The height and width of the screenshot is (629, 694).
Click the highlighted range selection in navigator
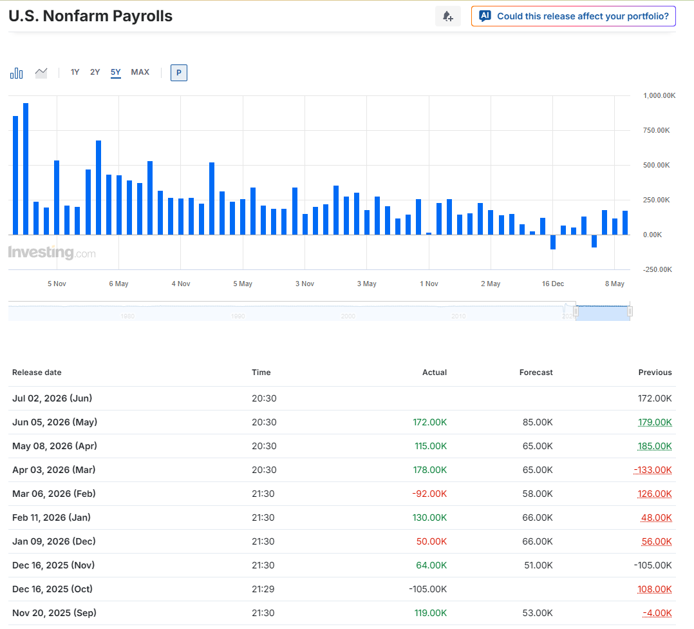(603, 313)
